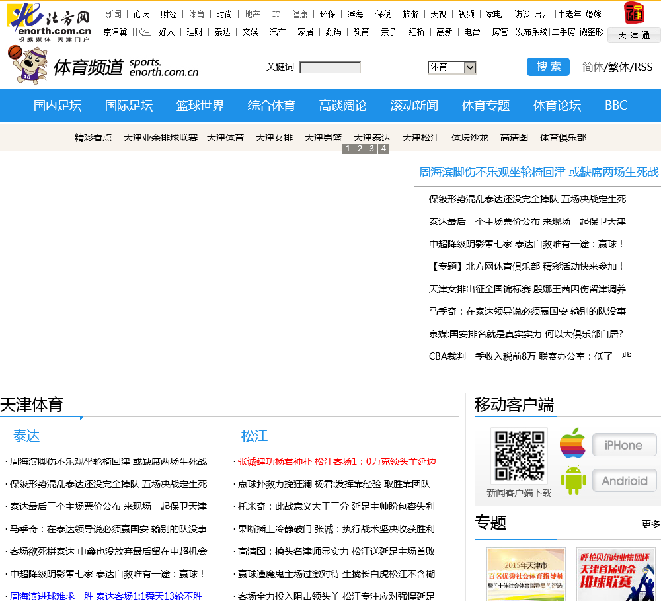
Task: Click 教育 in top site navigation
Action: pyautogui.click(x=361, y=32)
